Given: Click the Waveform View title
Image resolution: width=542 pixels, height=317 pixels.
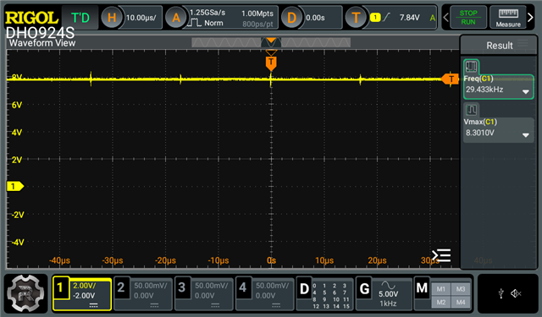Looking at the screenshot, I should point(42,43).
